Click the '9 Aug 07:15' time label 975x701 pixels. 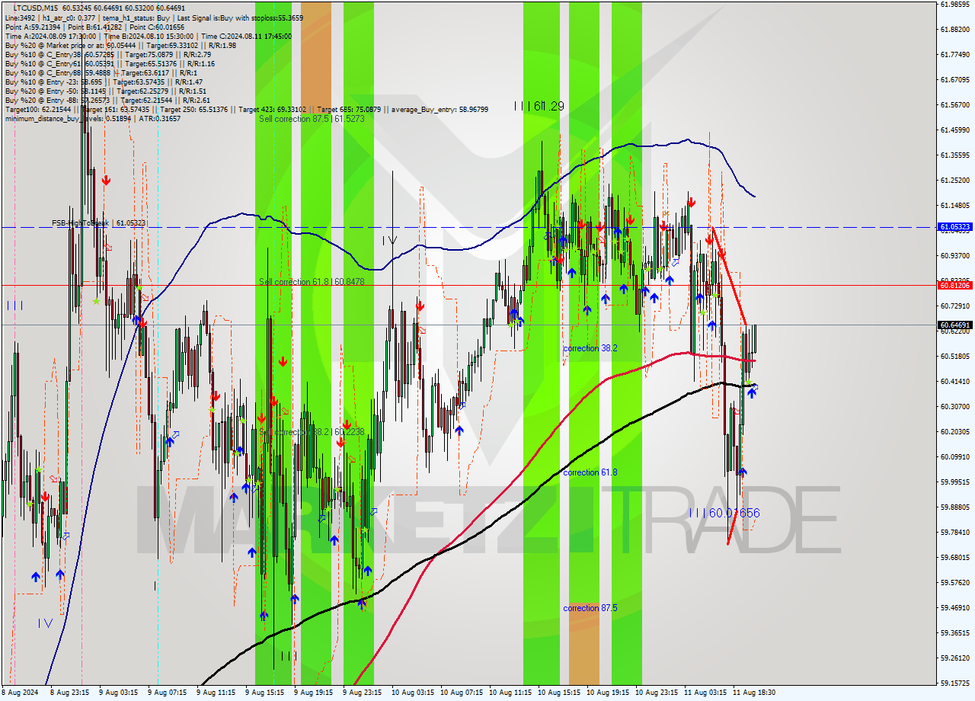167,693
